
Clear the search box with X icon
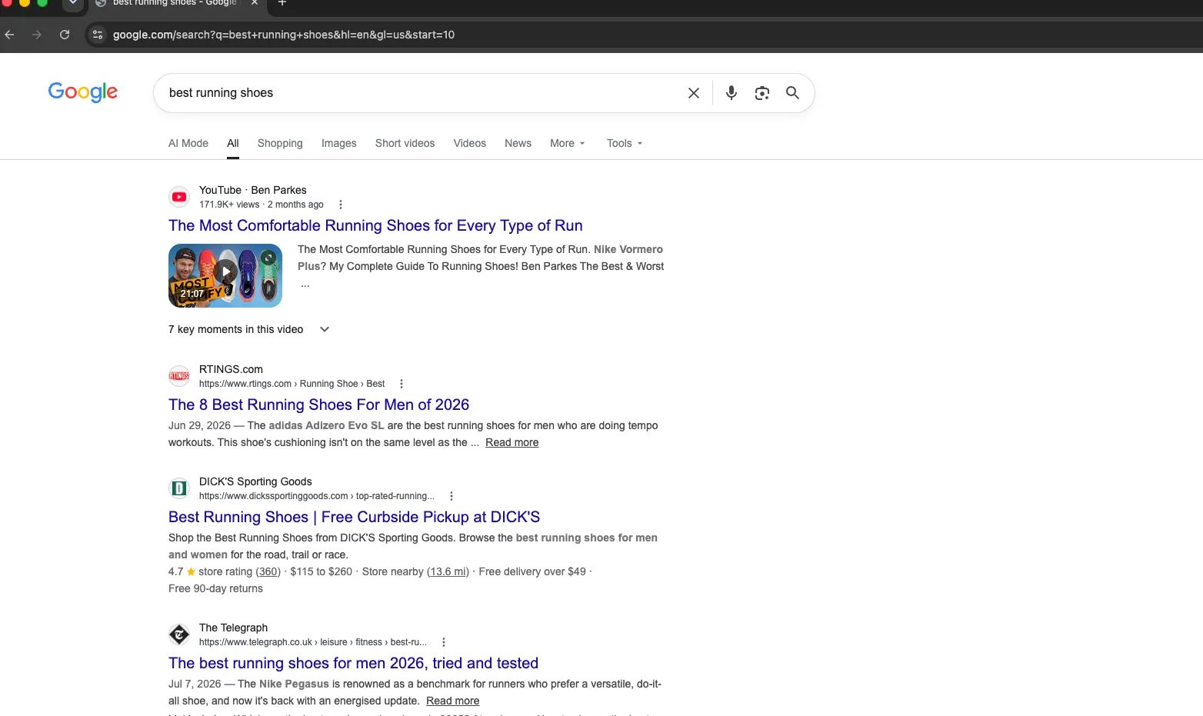pyautogui.click(x=693, y=93)
